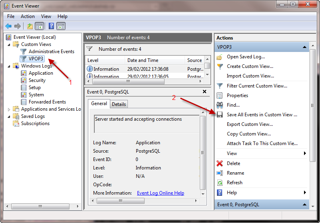Click the Create Custom View funnel icon
320x223 pixels.
click(220, 66)
